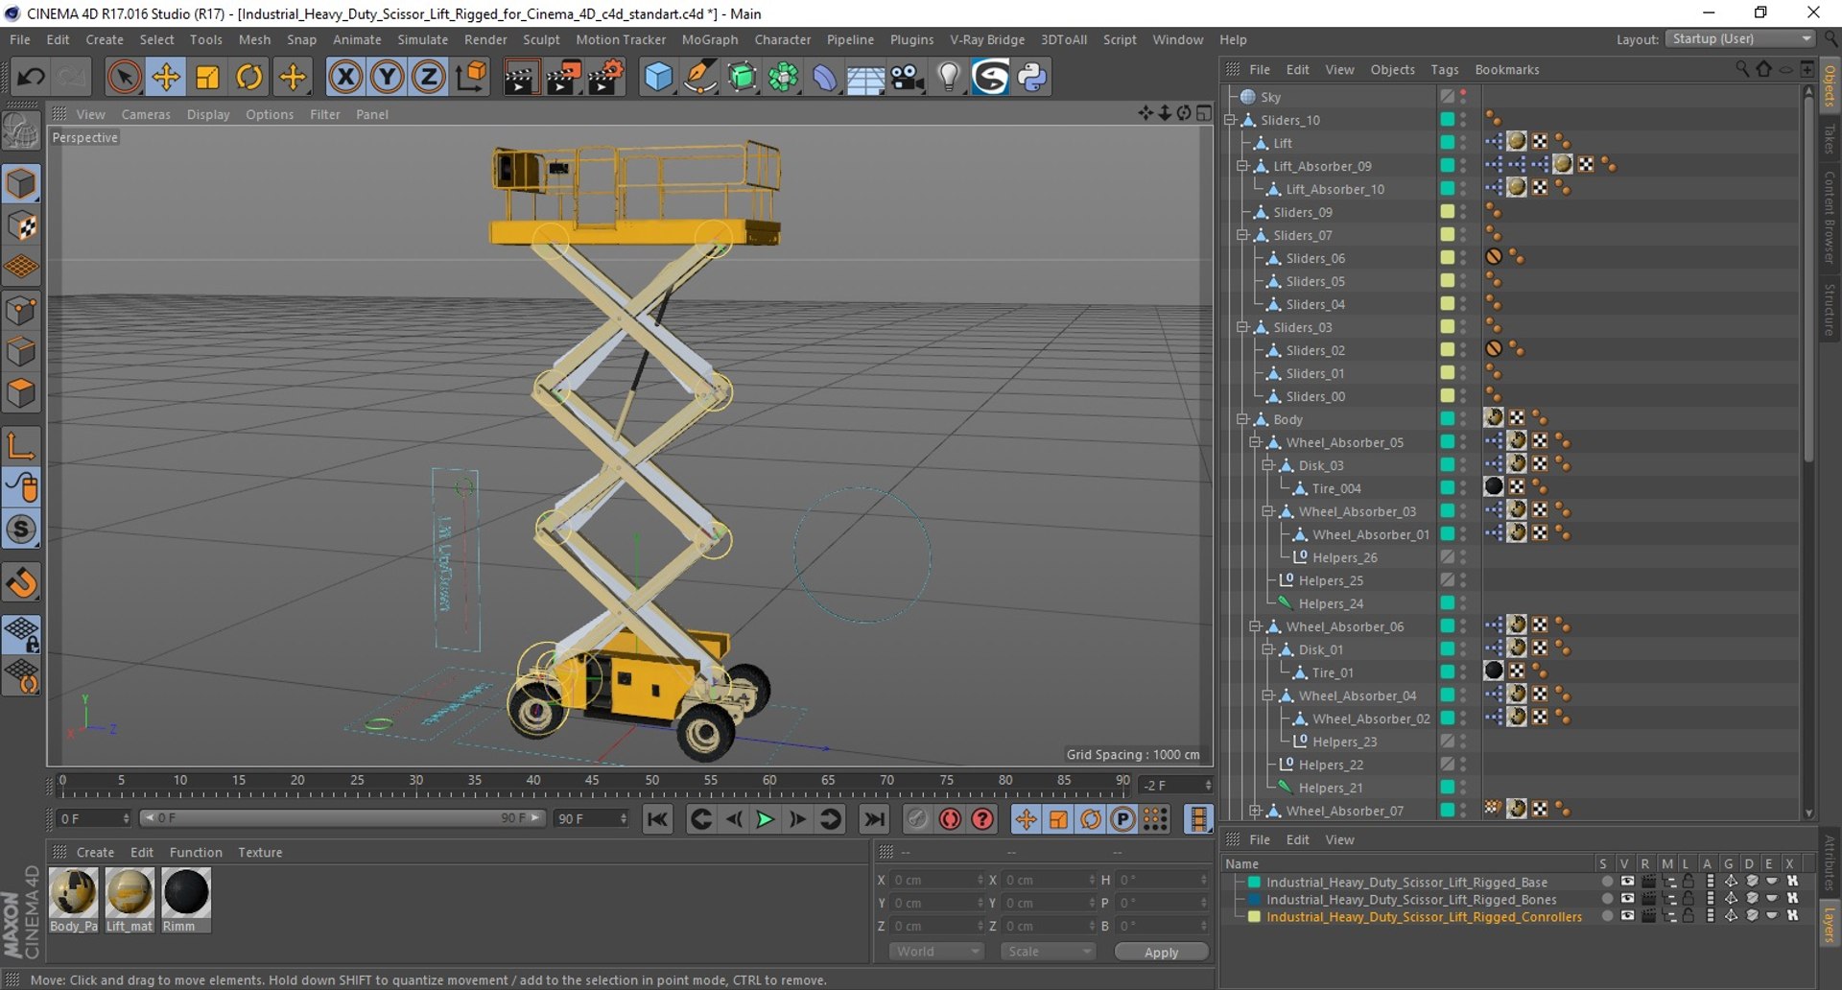The height and width of the screenshot is (990, 1842).
Task: Play animation forwards
Action: click(x=765, y=819)
